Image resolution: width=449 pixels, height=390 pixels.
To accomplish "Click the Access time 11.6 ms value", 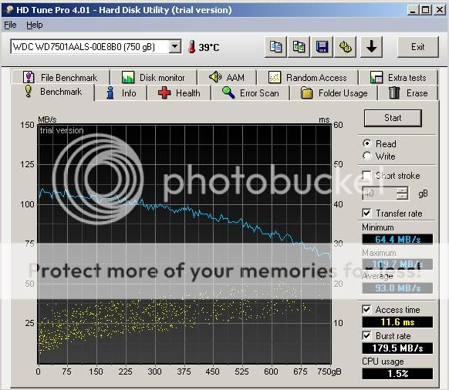I will [397, 322].
